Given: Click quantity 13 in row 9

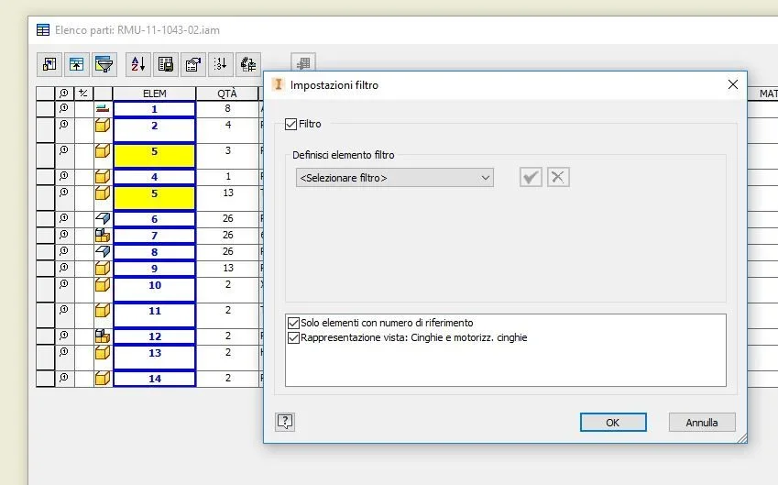Looking at the screenshot, I should pos(227,268).
